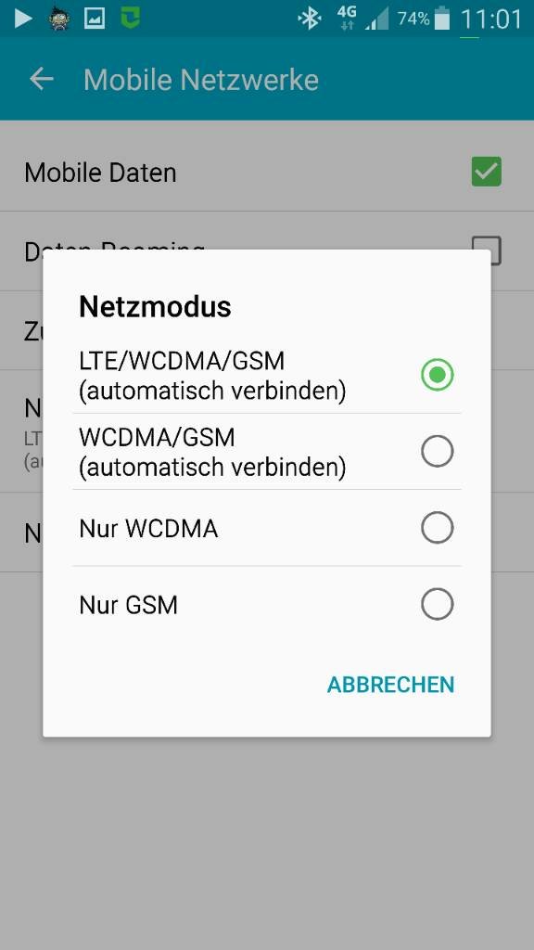Choose the Nur WCDMA radio button
Image resolution: width=534 pixels, height=950 pixels.
click(x=438, y=528)
